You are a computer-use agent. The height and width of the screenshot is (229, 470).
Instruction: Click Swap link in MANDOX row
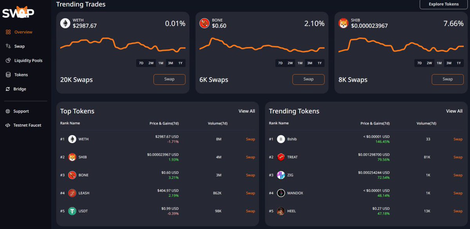click(x=458, y=193)
